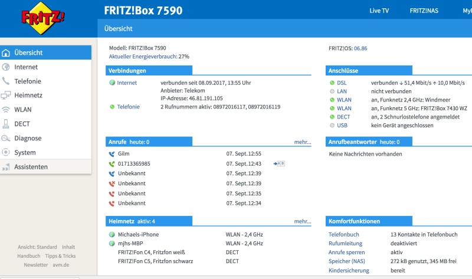Click missed call icon for Unbekannt 12:34
The height and width of the screenshot is (279, 472).
112,203
